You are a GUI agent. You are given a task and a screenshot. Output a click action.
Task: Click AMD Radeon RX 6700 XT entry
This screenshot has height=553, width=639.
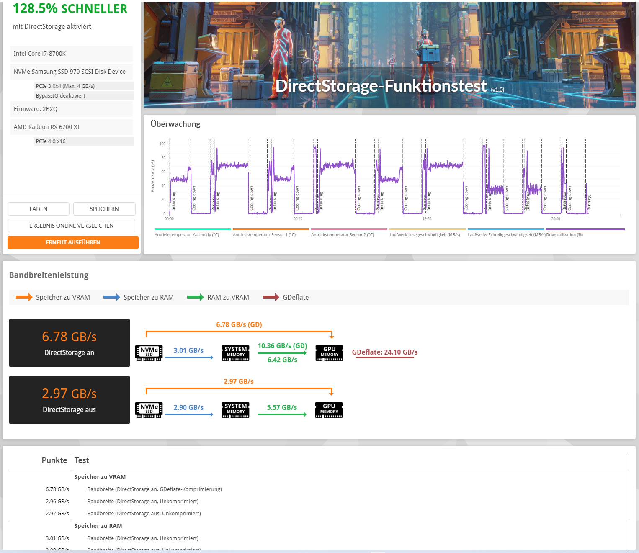72,127
